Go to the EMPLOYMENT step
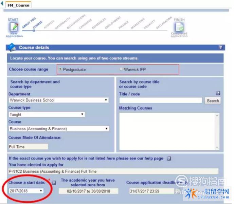This screenshot has width=235, height=204. (113, 23)
